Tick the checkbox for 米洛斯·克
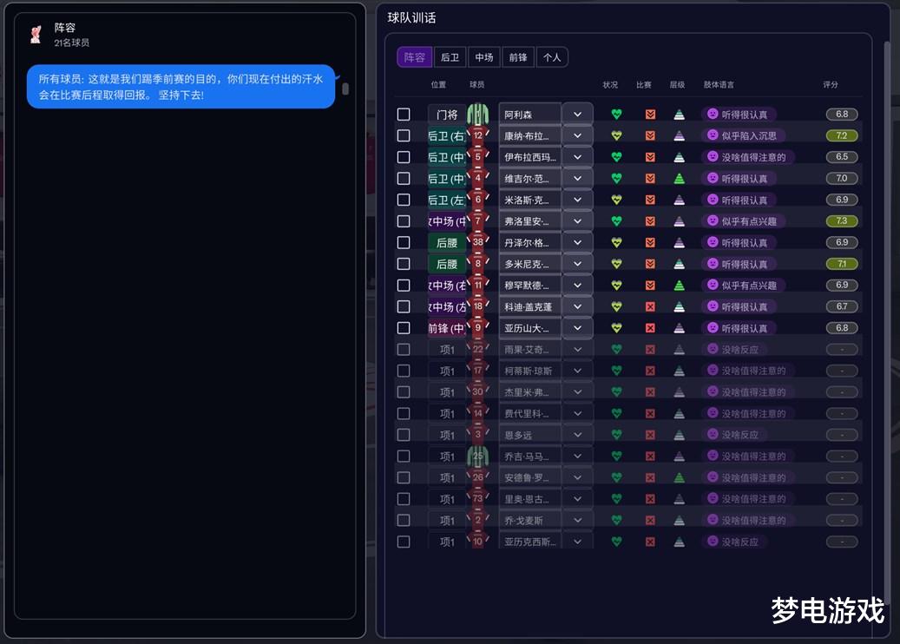 click(x=404, y=200)
